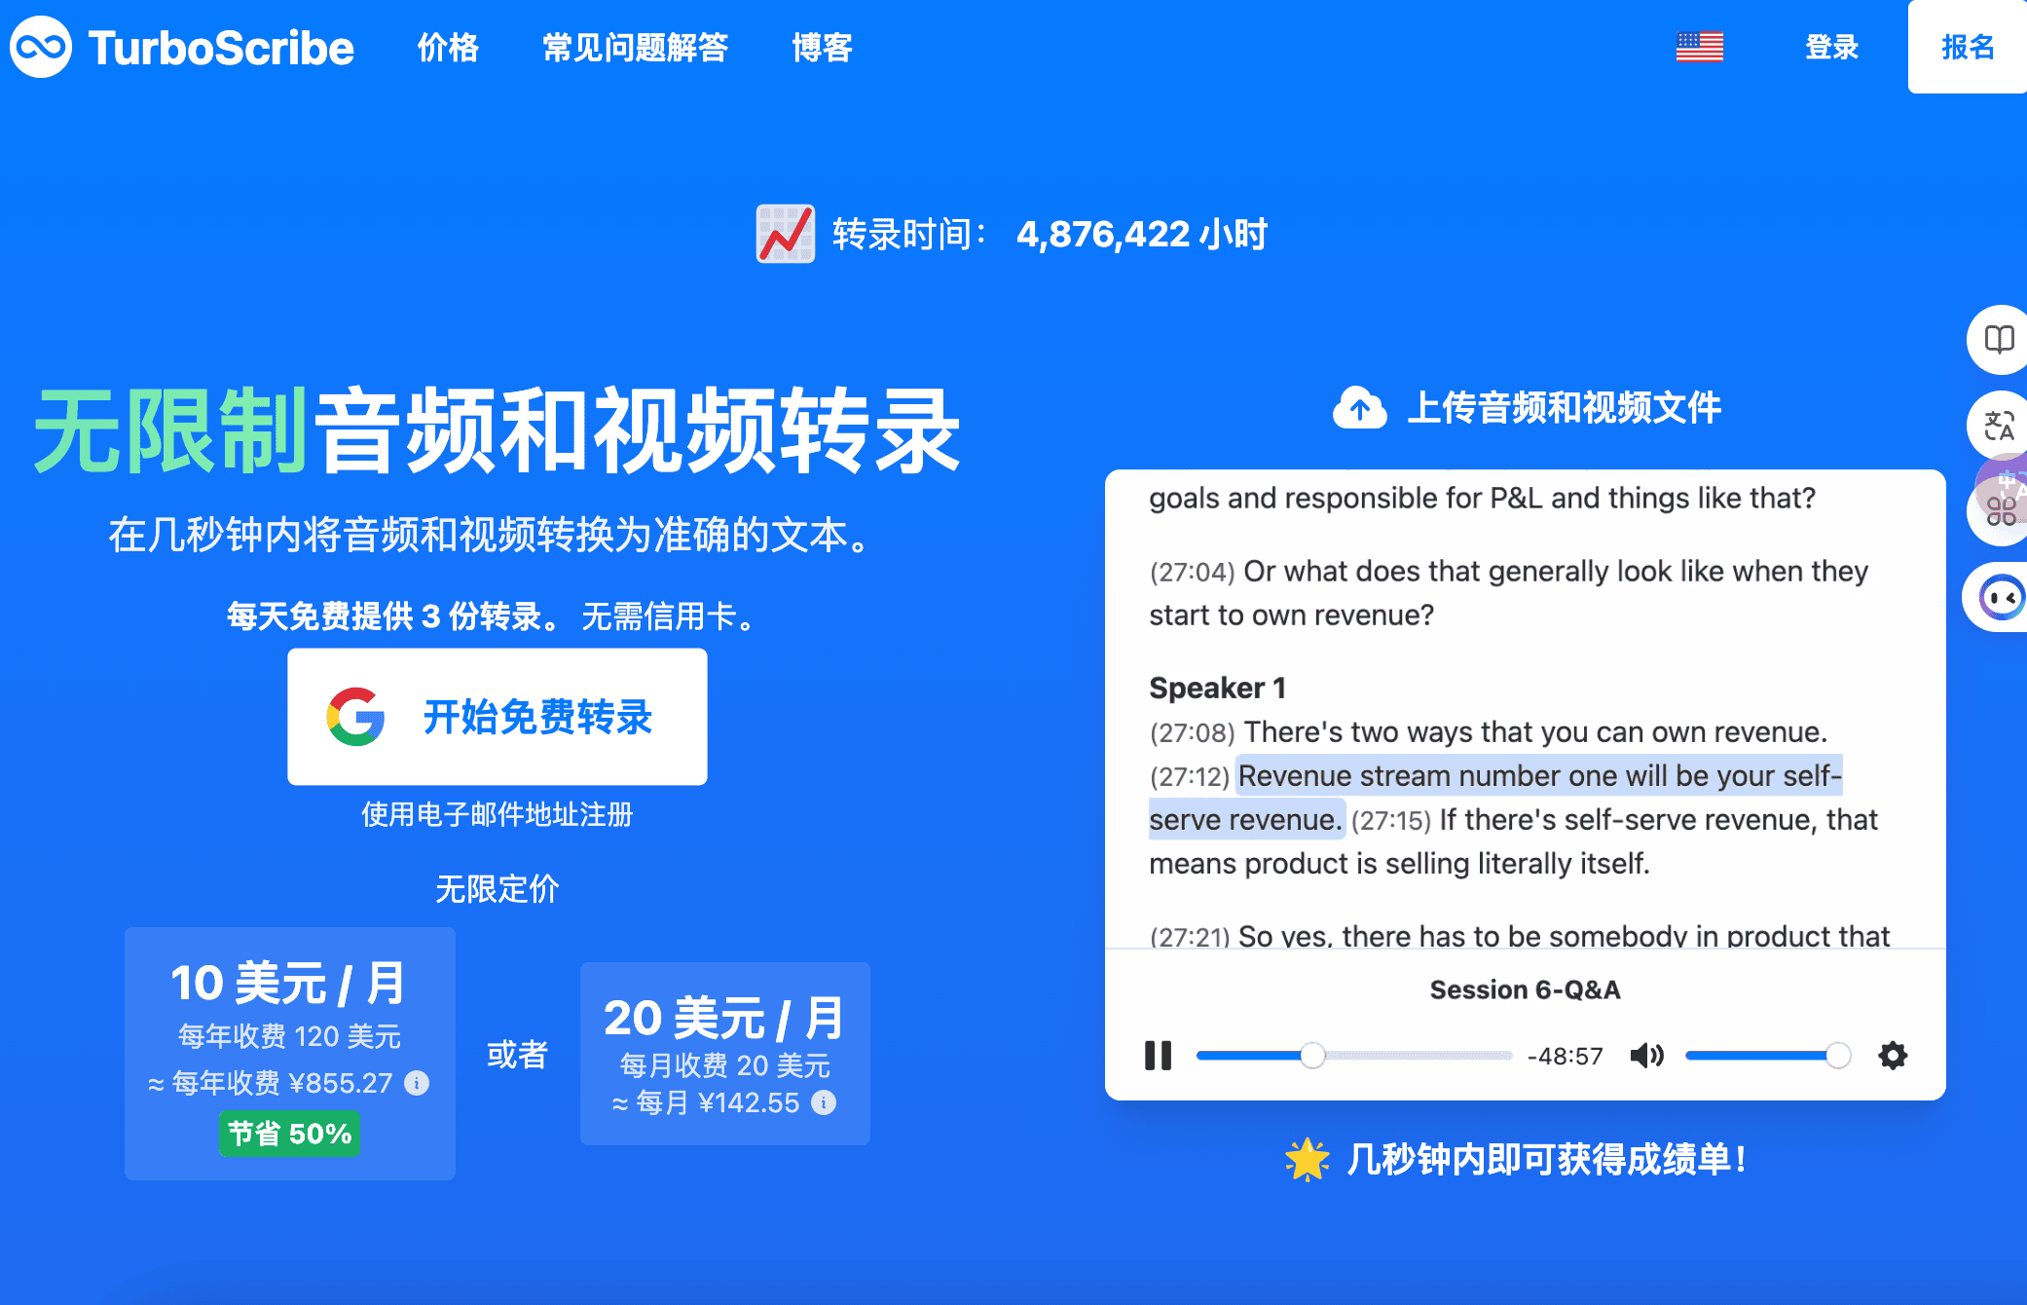Image resolution: width=2027 pixels, height=1305 pixels.
Task: Click the translate sidebar icon
Action: (1999, 426)
